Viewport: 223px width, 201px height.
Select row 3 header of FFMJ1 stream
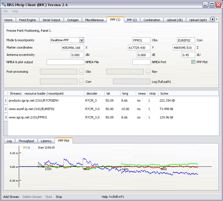point(6,117)
